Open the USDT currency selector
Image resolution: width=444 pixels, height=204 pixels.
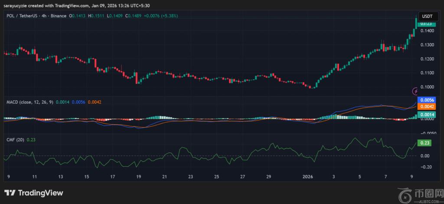pyautogui.click(x=427, y=16)
